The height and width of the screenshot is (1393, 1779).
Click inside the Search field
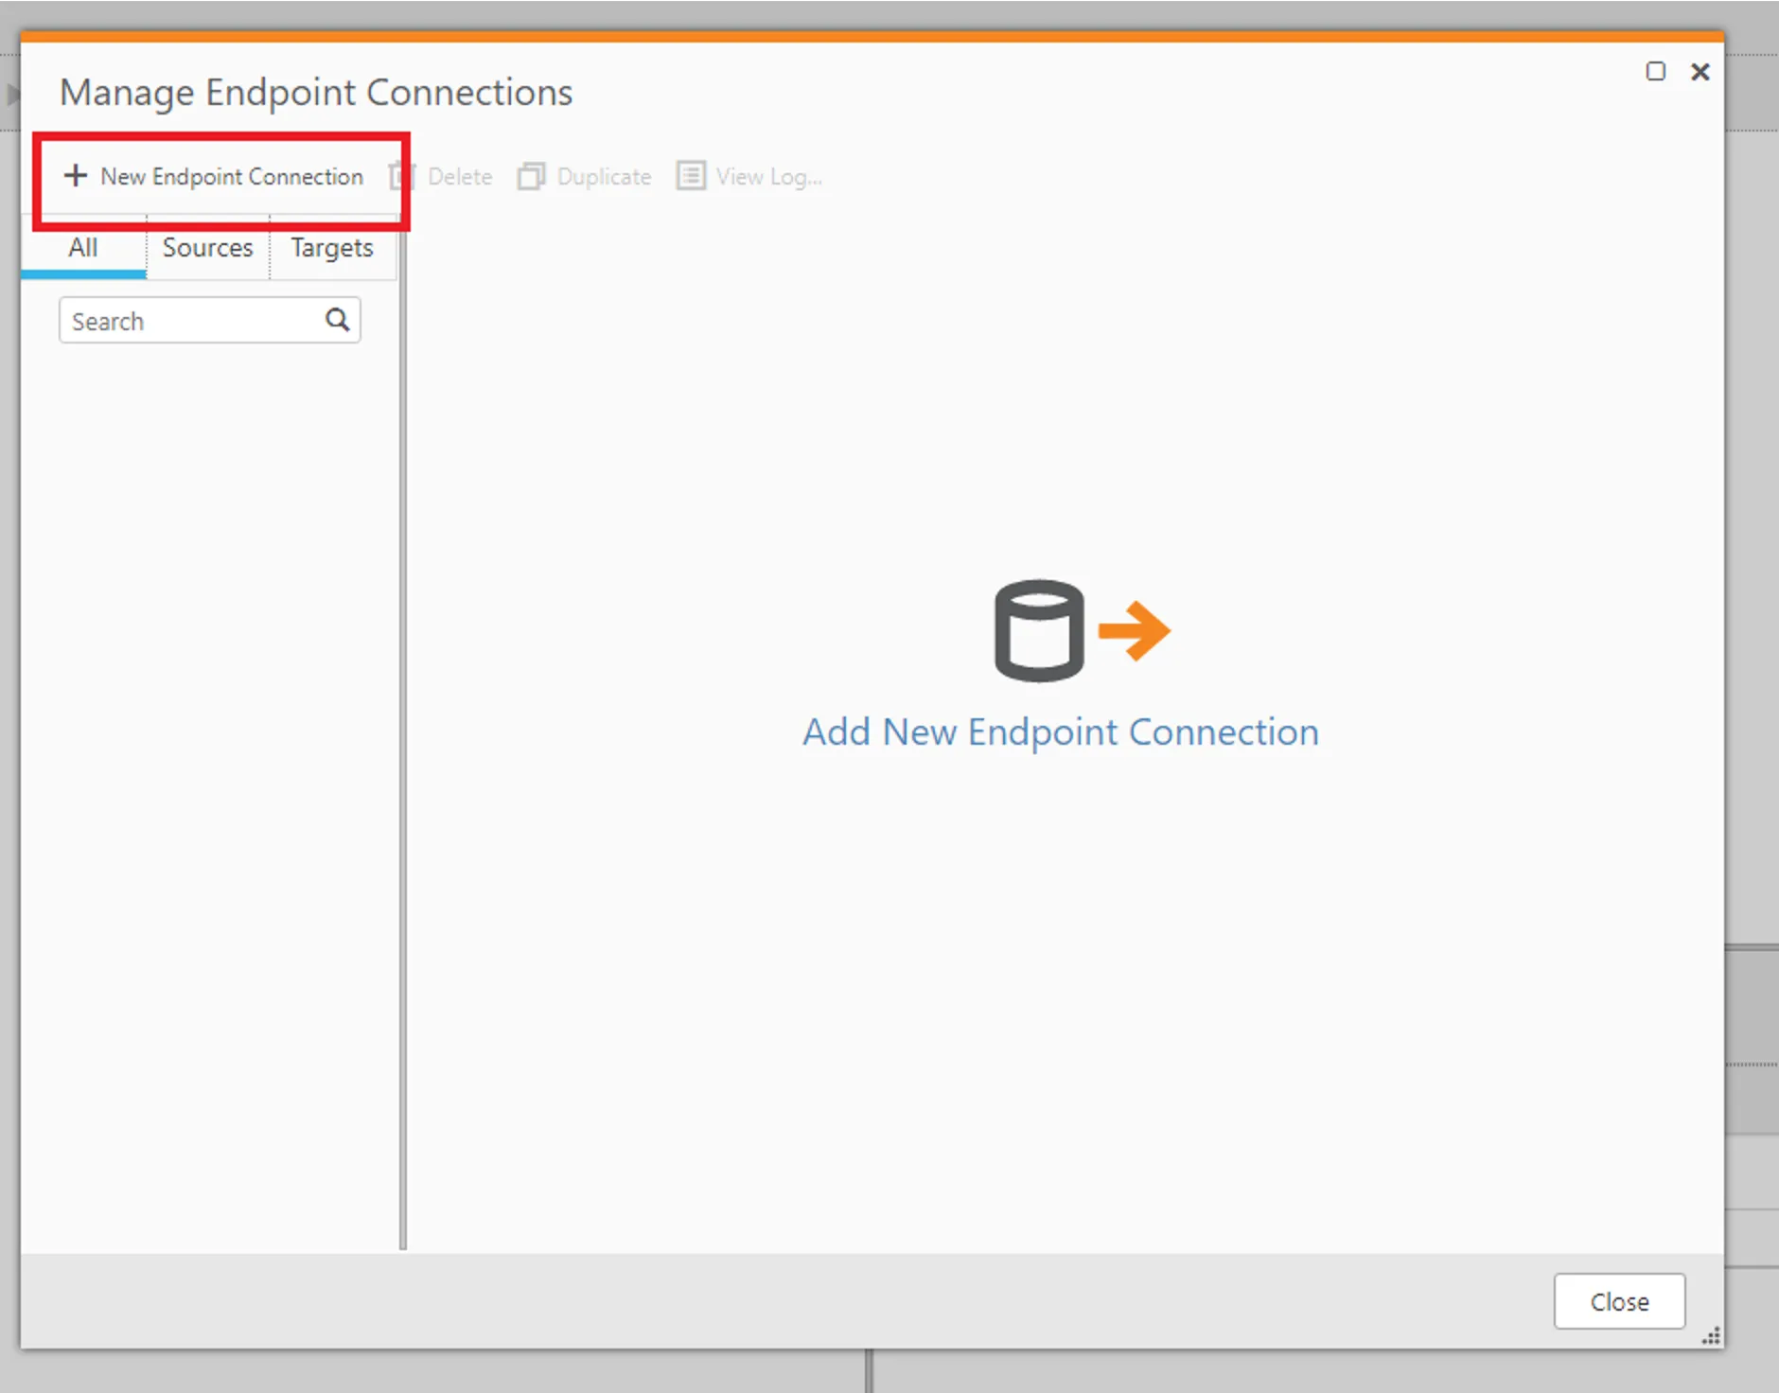point(180,320)
